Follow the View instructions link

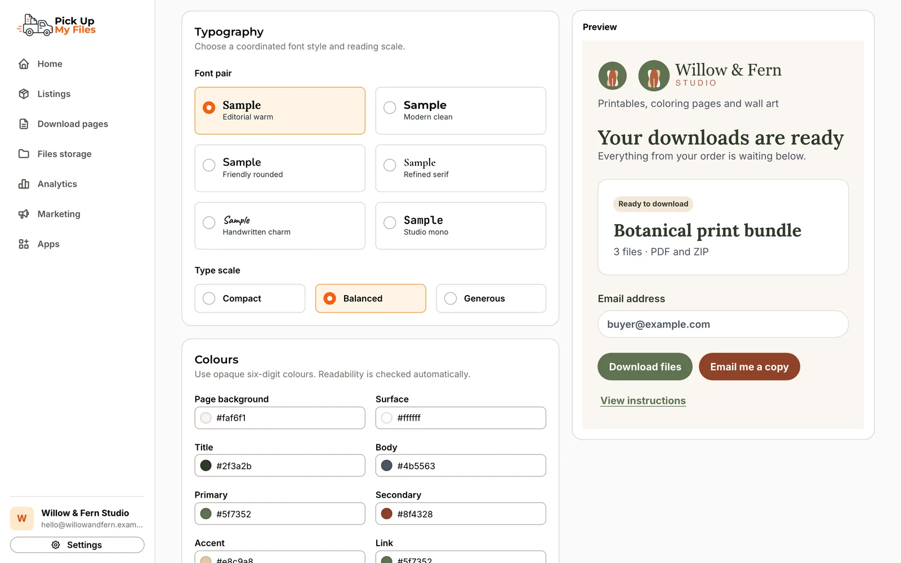tap(643, 401)
